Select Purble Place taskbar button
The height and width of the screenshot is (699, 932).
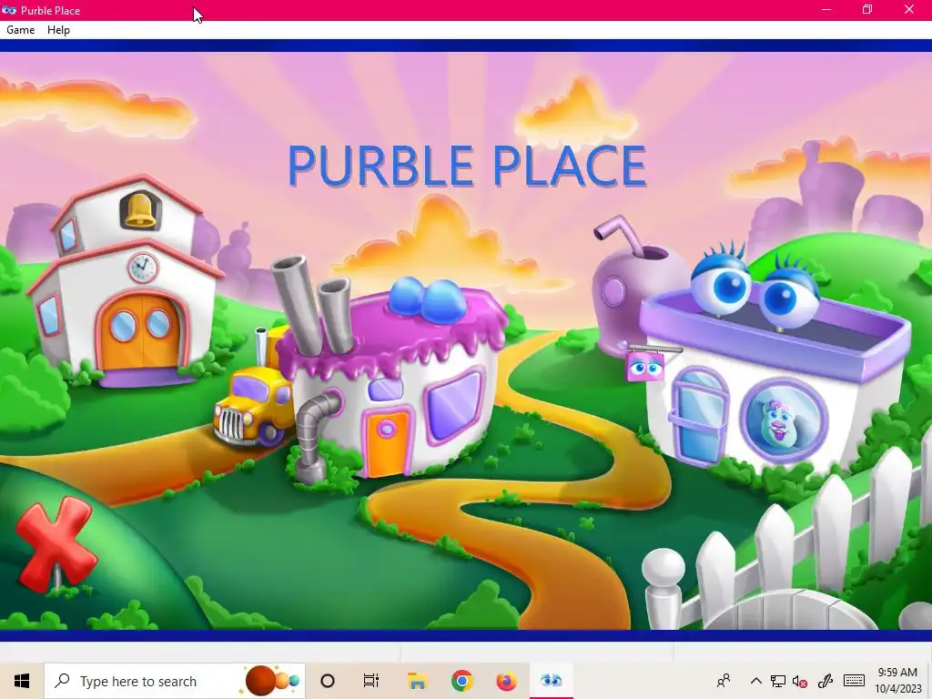551,681
